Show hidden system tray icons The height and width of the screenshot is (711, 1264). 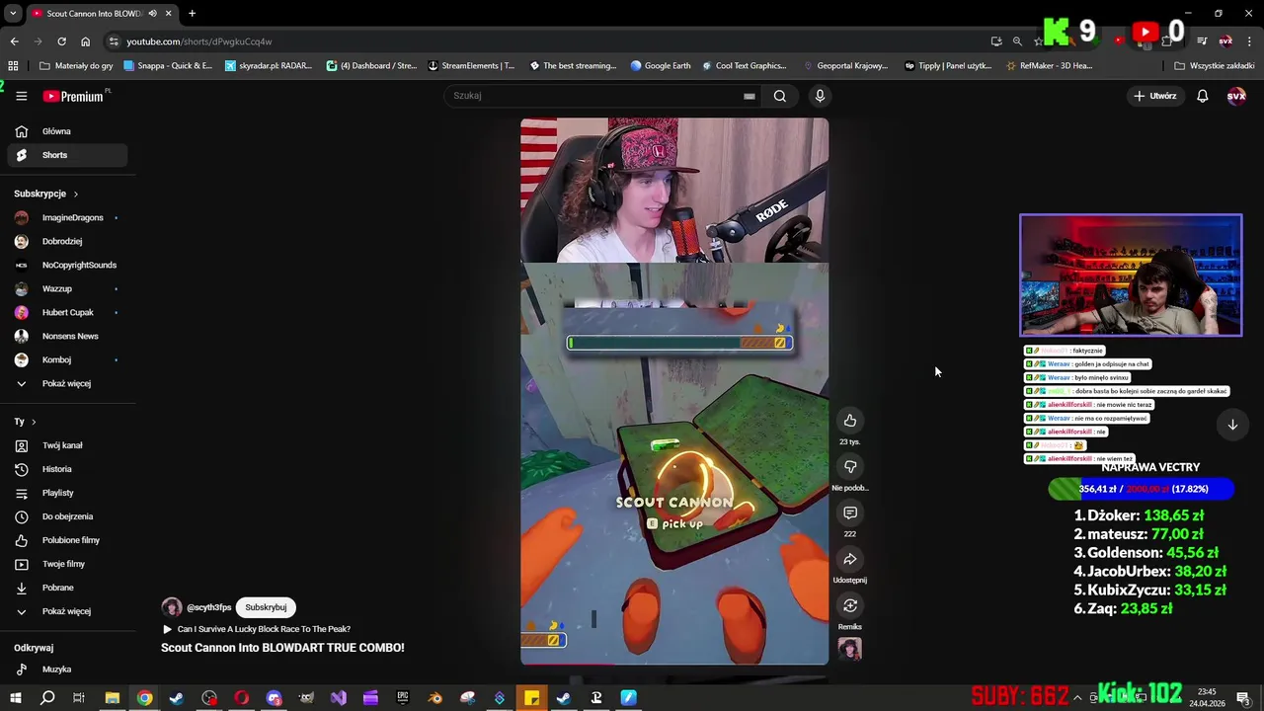tap(1077, 698)
